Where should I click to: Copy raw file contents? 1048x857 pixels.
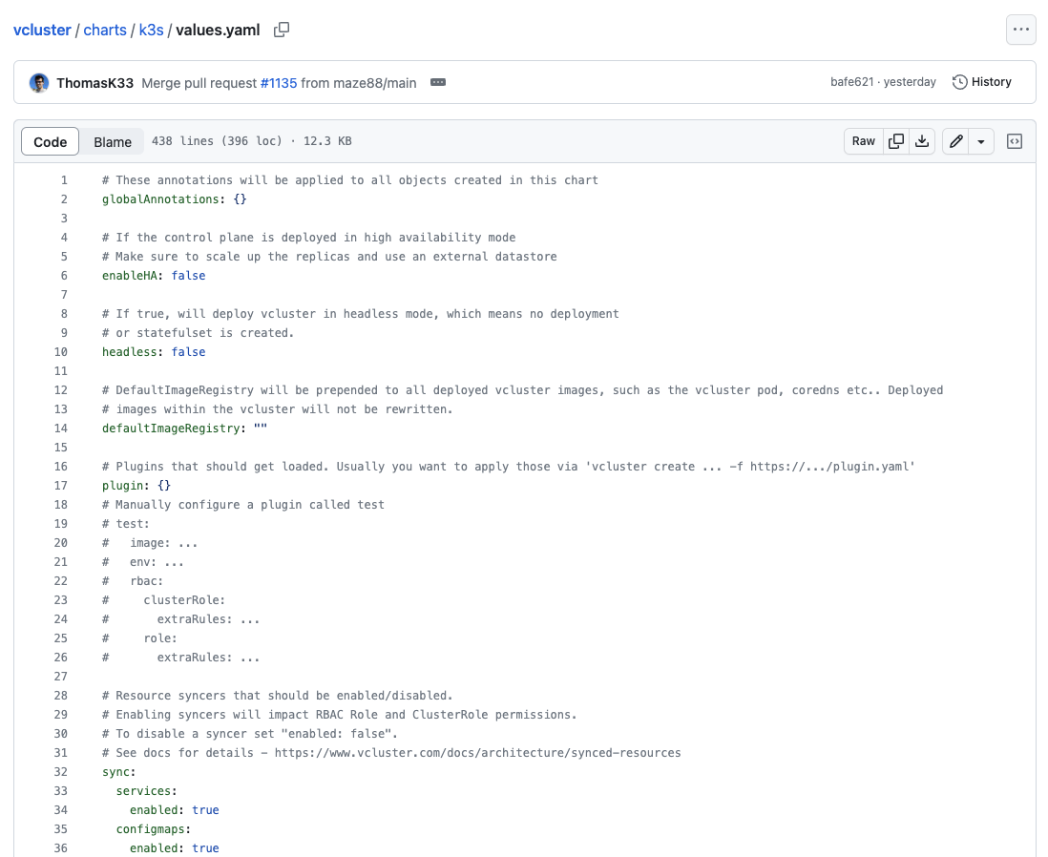tap(896, 140)
